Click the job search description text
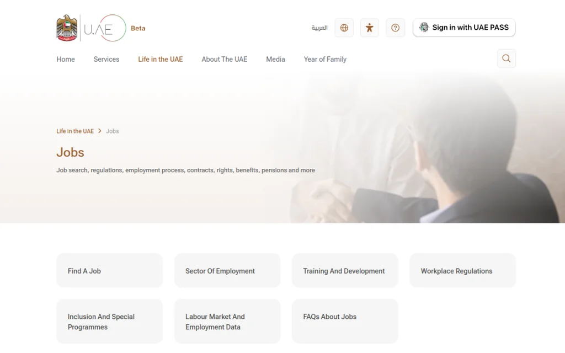Viewport: 565px width, 353px height. click(185, 170)
